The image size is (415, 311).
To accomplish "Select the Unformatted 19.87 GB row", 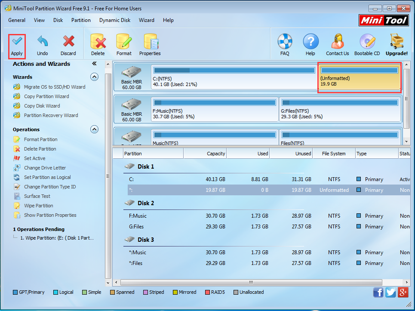I will pos(269,190).
